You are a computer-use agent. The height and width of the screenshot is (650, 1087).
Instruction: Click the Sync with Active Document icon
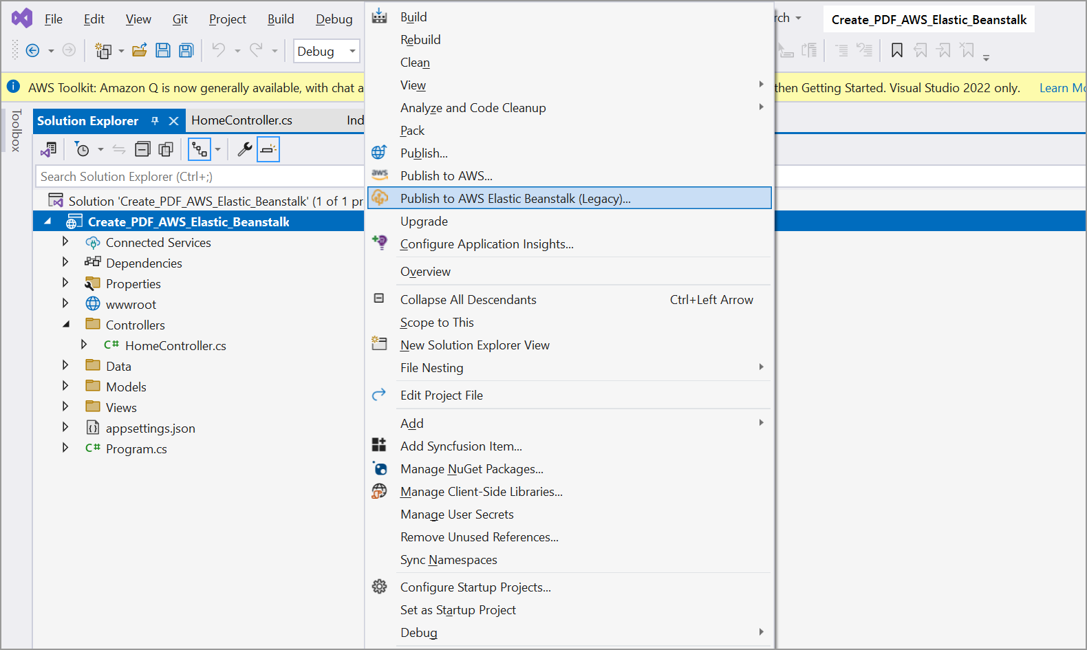click(119, 149)
